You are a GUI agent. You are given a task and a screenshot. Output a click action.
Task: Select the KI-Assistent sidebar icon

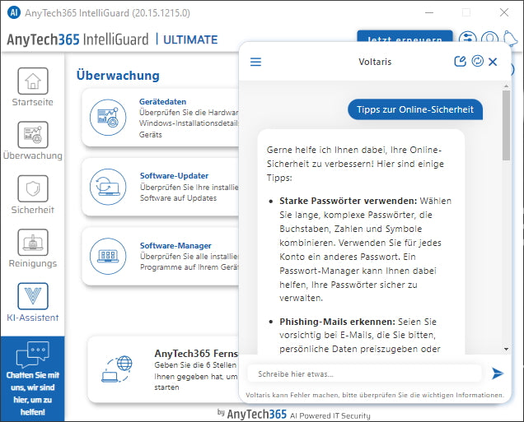coord(32,296)
